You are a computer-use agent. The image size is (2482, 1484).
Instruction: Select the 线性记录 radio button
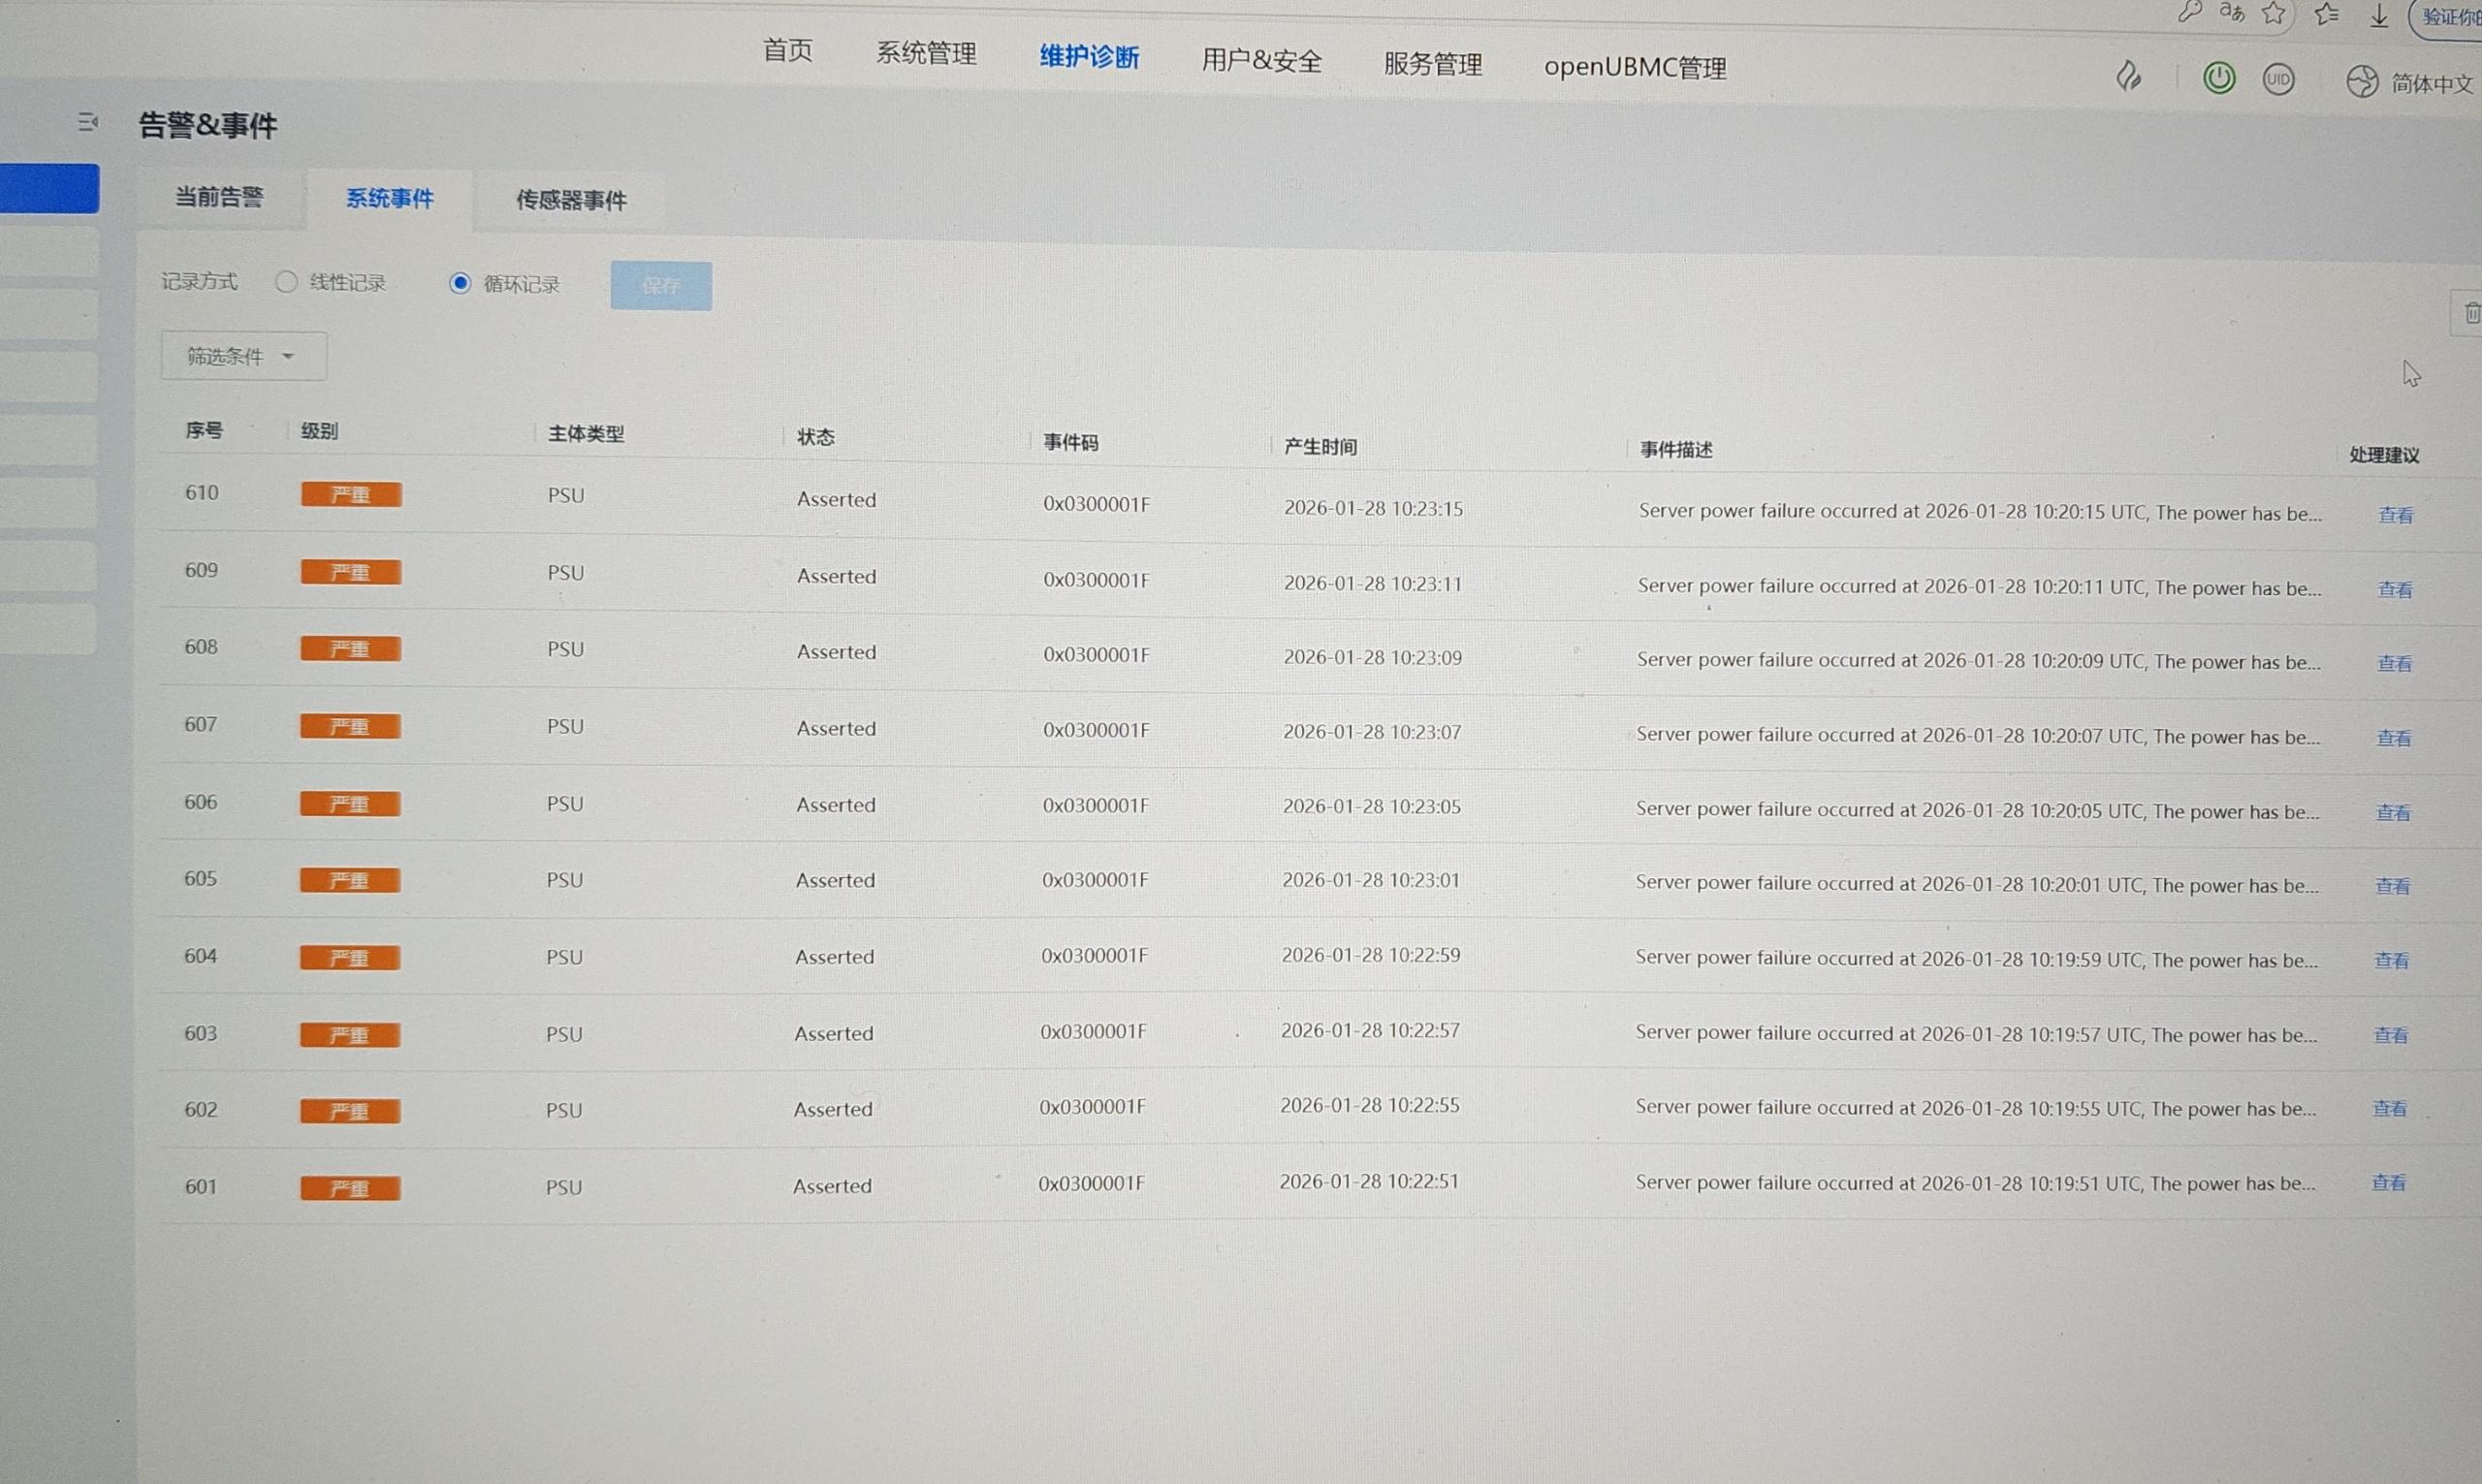(287, 282)
